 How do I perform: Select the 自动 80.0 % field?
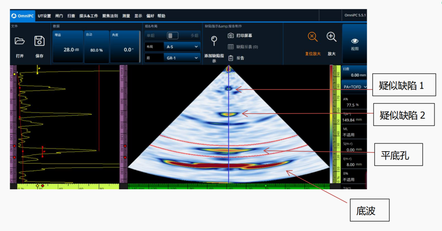click(97, 47)
